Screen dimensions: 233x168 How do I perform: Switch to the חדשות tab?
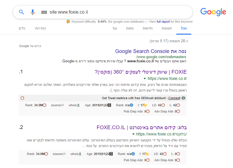[x=148, y=28]
